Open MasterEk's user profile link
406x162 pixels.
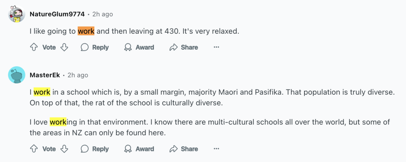(x=45, y=75)
